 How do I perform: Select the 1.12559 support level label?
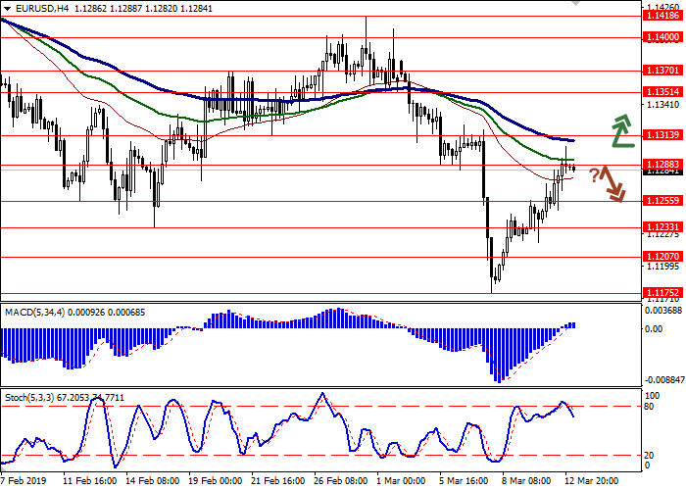(x=662, y=201)
